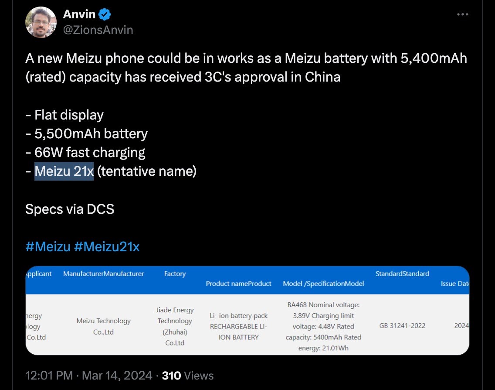Screen dimensions: 495x390
Task: Visit the @ZionsAnvin handle
Action: tap(98, 30)
